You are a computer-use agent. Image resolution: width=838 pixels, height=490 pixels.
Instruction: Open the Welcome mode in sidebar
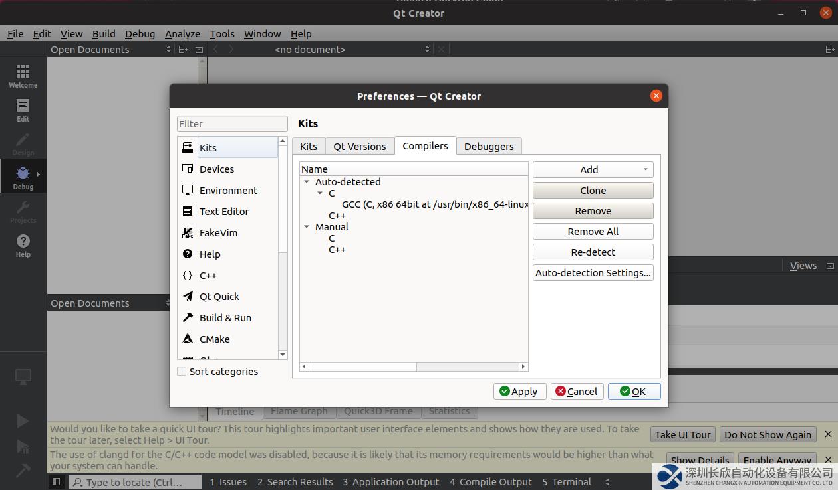point(23,76)
